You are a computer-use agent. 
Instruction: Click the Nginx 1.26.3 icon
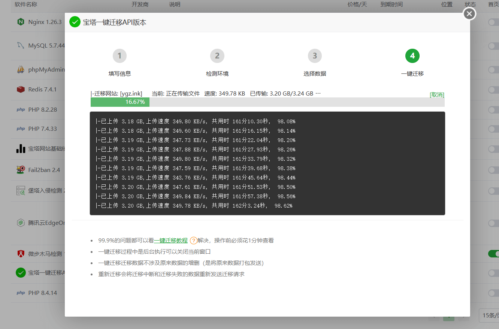click(x=21, y=22)
